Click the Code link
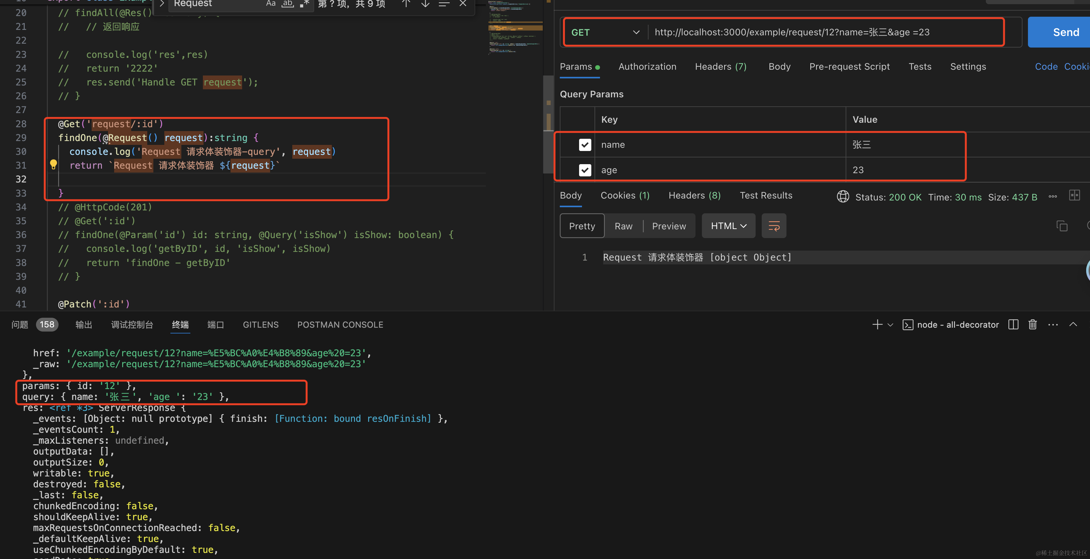 tap(1046, 67)
